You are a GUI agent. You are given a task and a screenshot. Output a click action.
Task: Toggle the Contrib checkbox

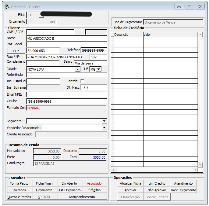click(x=82, y=81)
